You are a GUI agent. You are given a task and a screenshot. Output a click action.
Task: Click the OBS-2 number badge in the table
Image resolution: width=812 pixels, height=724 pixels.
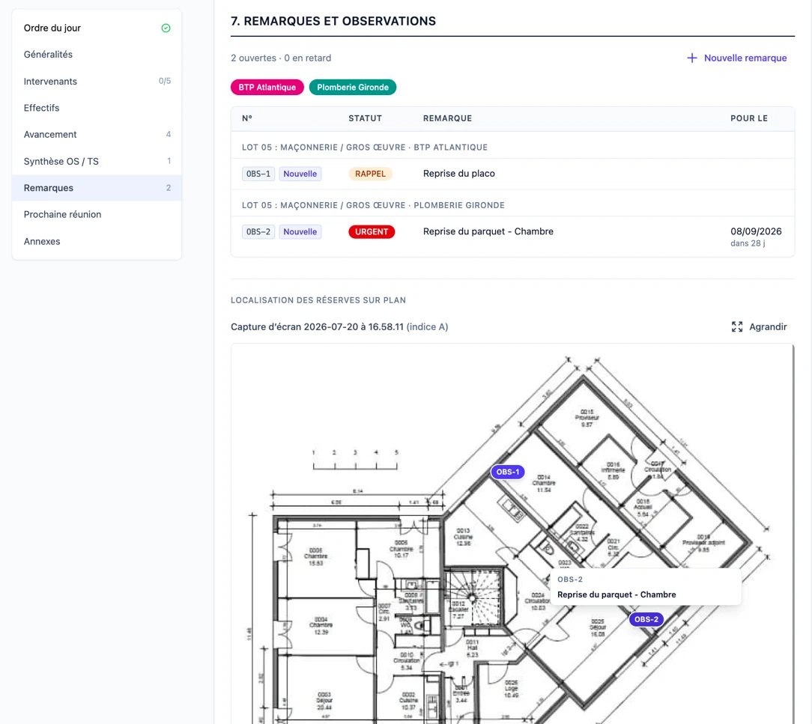pos(258,232)
